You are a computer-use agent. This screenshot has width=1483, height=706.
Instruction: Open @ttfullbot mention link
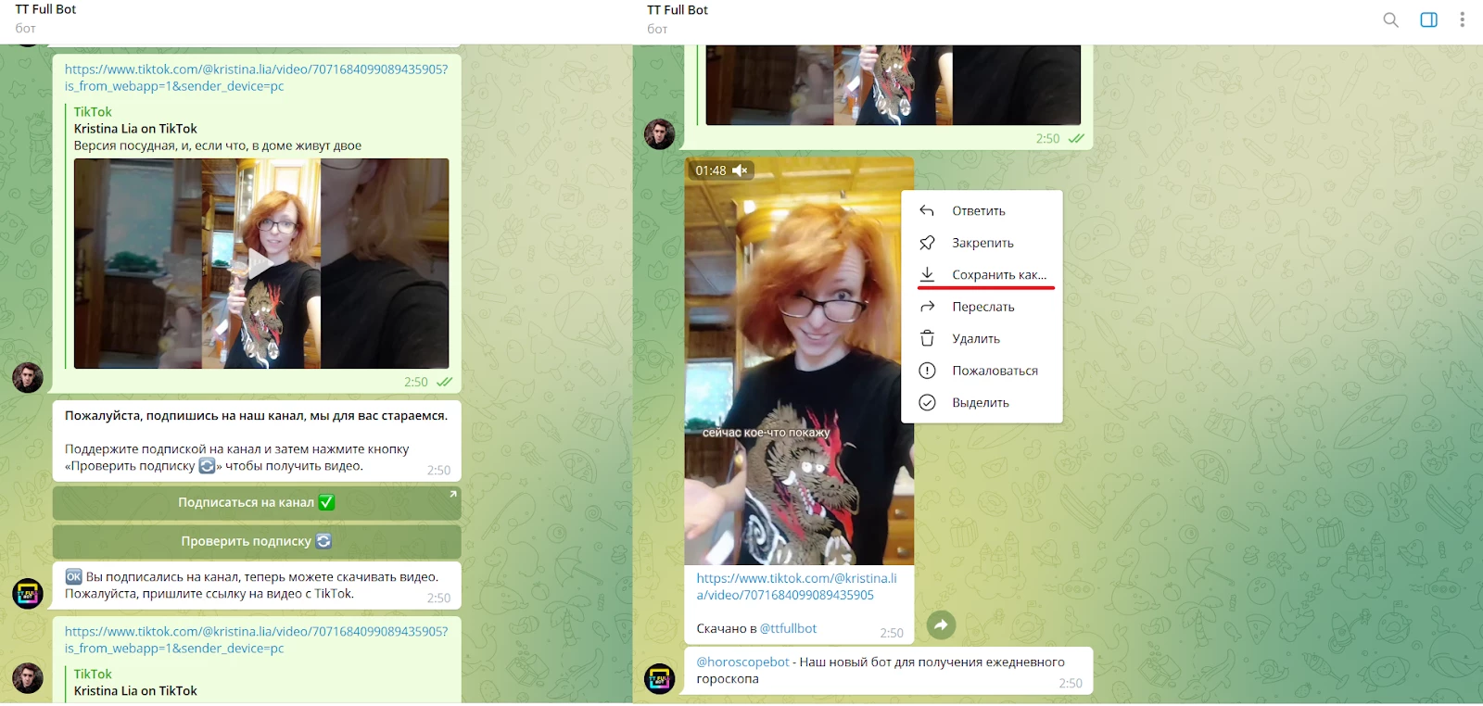pos(788,629)
